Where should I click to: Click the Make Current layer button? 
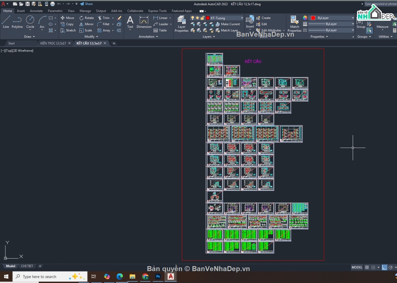coord(228,24)
